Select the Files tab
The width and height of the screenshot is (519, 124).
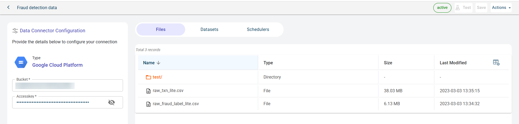pos(161,30)
